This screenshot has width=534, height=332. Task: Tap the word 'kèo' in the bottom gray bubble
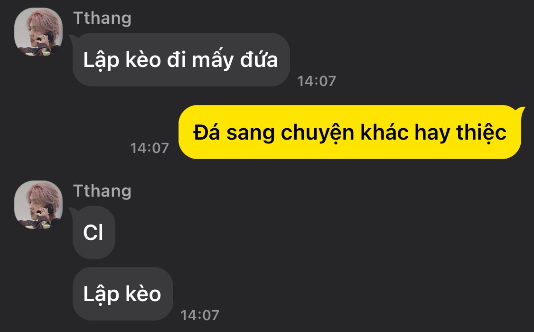(143, 294)
